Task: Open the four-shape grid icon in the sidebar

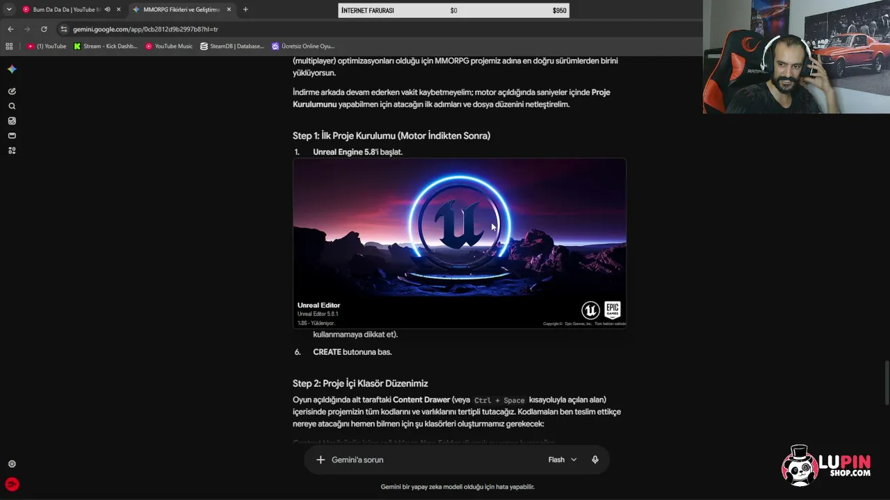Action: pos(12,151)
